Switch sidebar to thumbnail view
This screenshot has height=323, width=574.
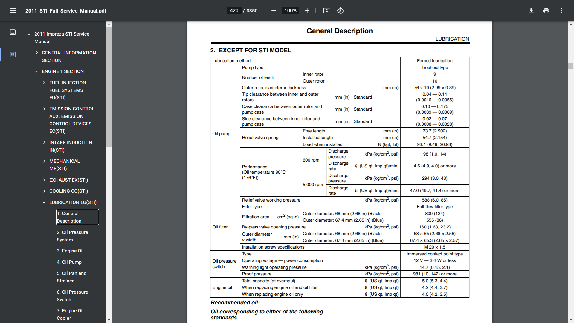13,32
